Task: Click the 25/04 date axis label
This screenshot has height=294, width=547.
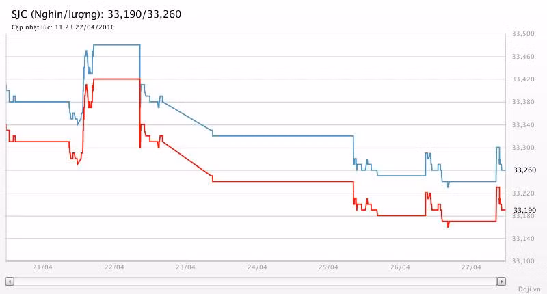Action: coord(328,267)
